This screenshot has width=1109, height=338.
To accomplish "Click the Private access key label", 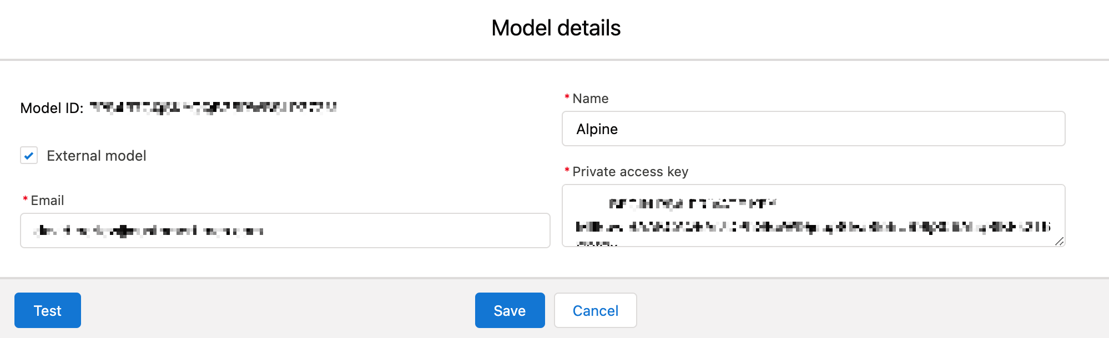I will click(630, 172).
